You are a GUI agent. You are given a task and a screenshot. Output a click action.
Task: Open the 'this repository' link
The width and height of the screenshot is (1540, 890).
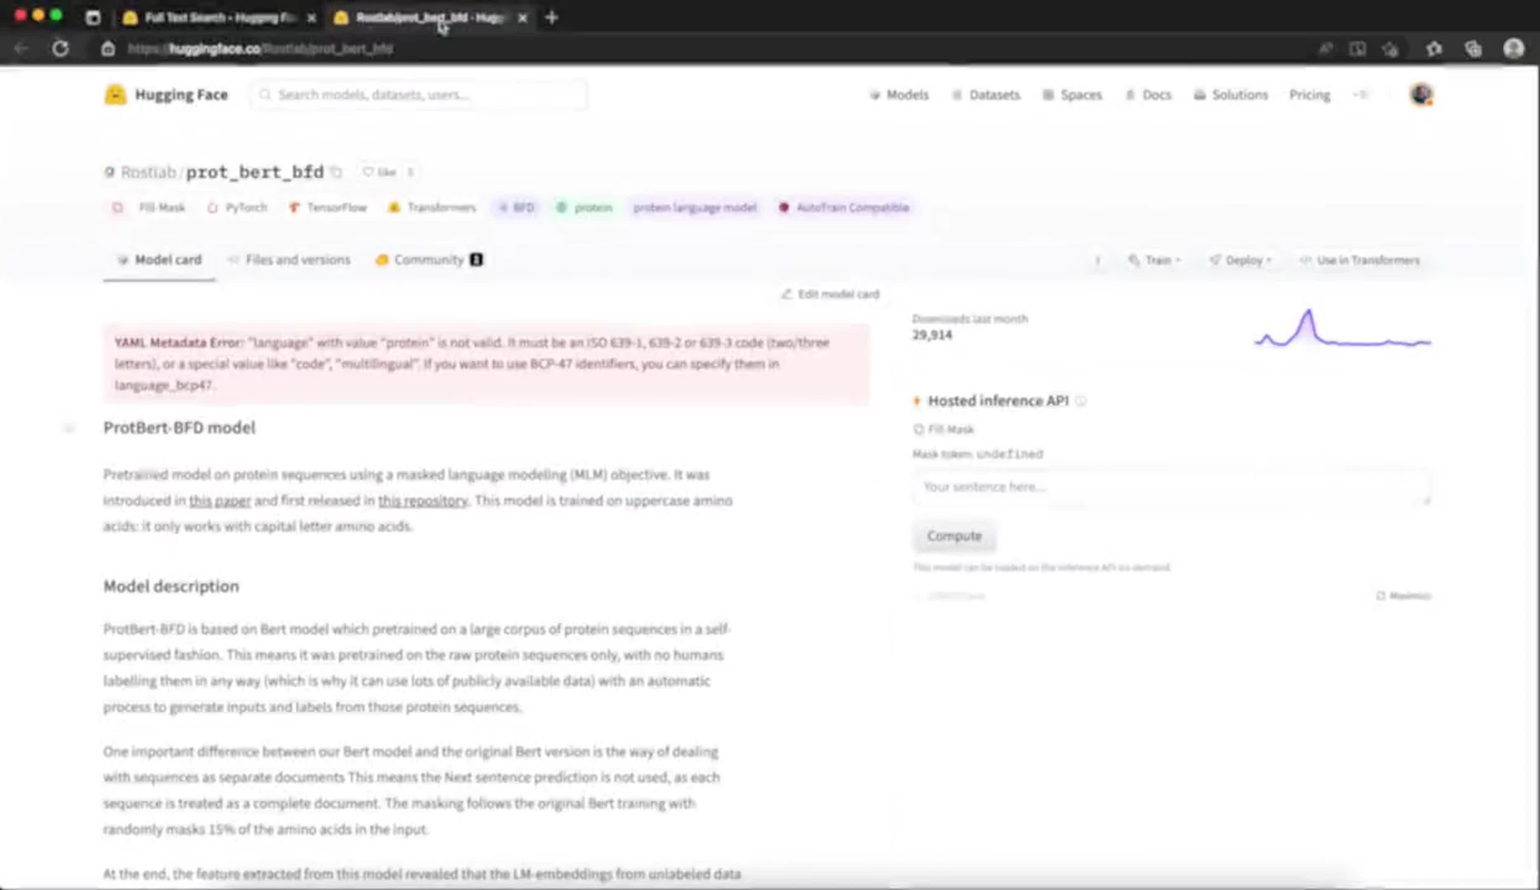pyautogui.click(x=423, y=501)
